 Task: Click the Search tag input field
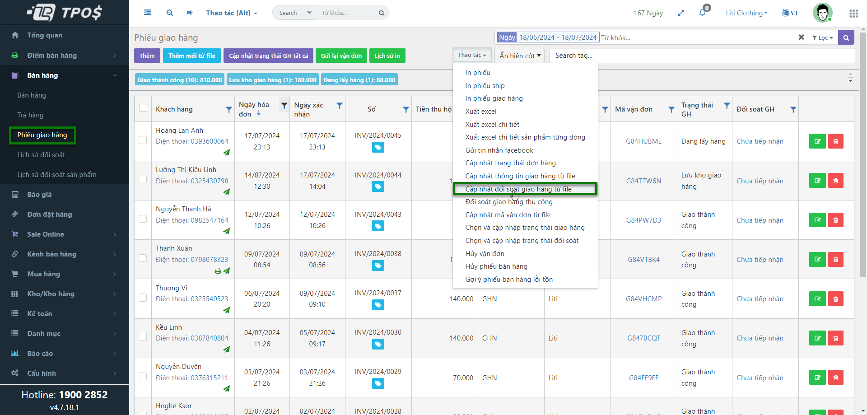coord(702,56)
